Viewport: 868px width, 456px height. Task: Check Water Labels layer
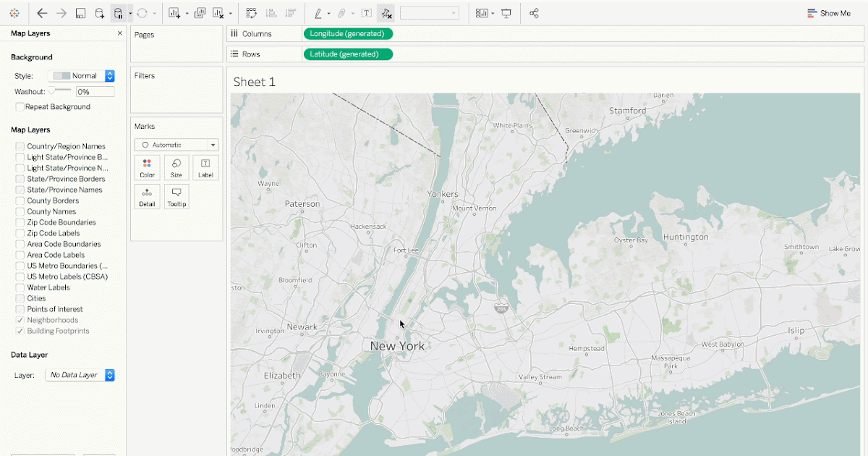(20, 287)
